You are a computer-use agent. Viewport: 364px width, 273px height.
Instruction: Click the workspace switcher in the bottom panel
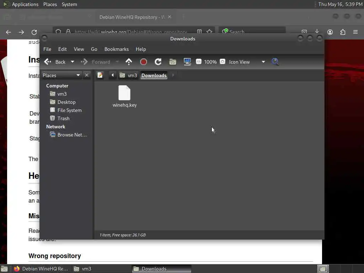tap(323, 269)
